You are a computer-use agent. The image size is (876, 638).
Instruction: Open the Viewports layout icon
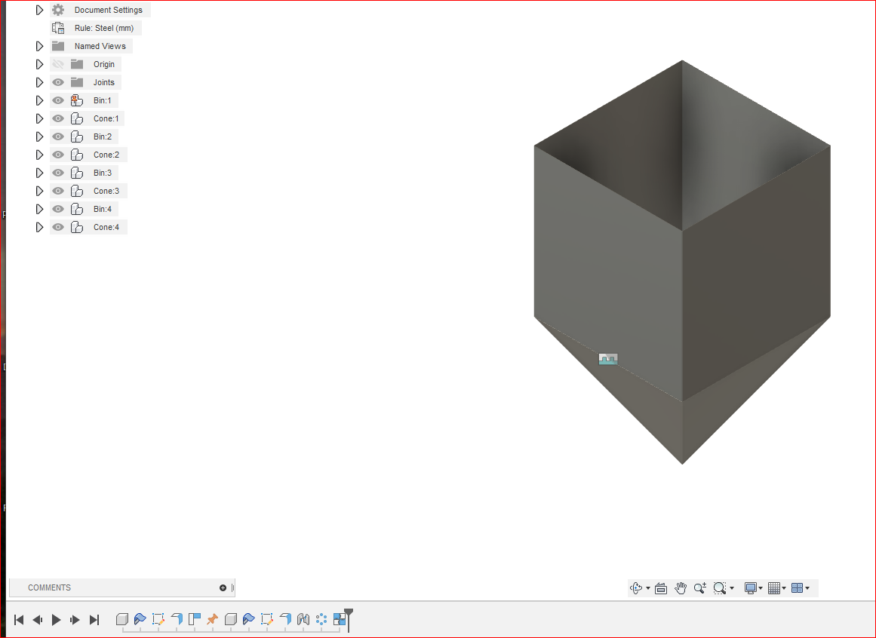click(x=798, y=587)
